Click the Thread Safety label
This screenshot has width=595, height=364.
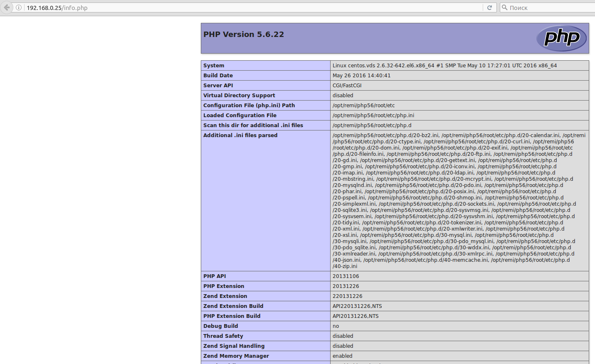point(223,336)
